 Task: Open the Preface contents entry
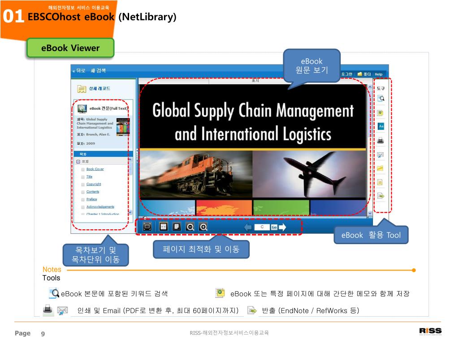[91, 199]
